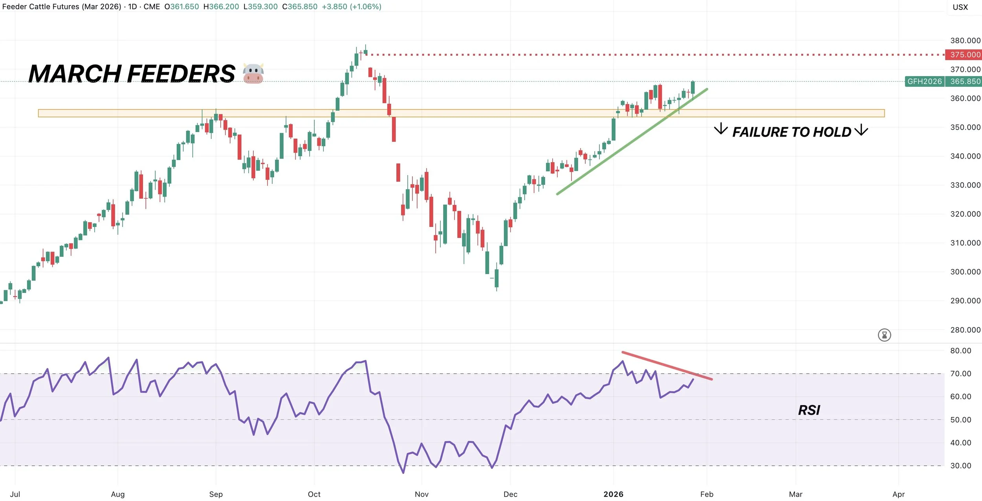Click the 300.000 price scale label
Viewport: 982px width, 501px height.
point(965,272)
